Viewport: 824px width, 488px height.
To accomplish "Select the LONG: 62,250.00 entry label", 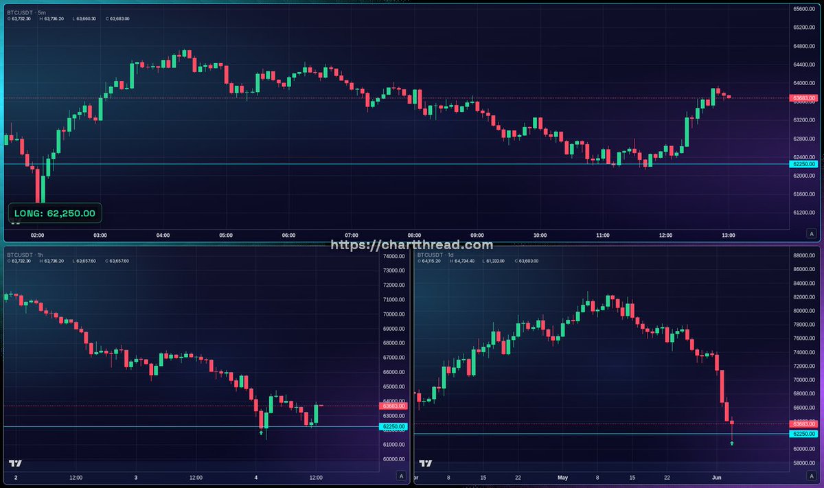I will (x=56, y=213).
